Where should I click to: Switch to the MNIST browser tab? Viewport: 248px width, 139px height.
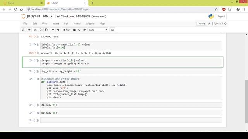66,3
